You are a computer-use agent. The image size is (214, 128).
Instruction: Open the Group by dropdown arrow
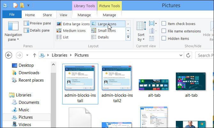click(x=156, y=23)
